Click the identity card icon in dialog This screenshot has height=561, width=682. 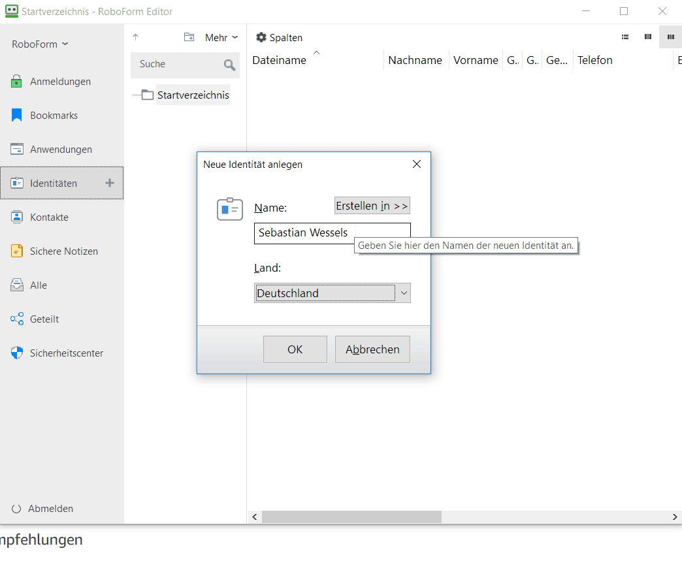[230, 209]
